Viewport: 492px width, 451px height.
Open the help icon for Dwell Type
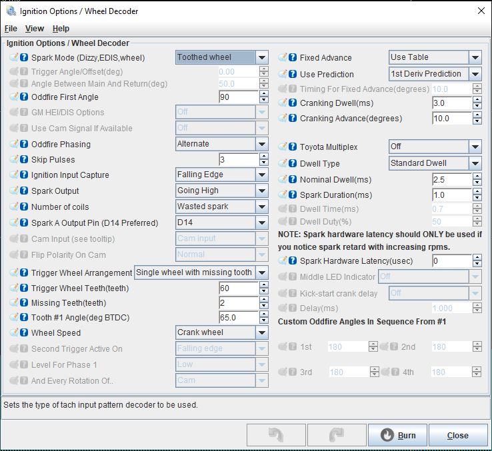pyautogui.click(x=293, y=164)
